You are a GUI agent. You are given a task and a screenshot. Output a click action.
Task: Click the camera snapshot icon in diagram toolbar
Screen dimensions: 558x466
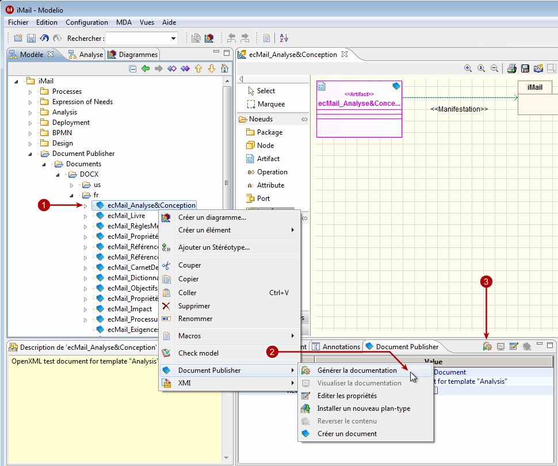538,68
